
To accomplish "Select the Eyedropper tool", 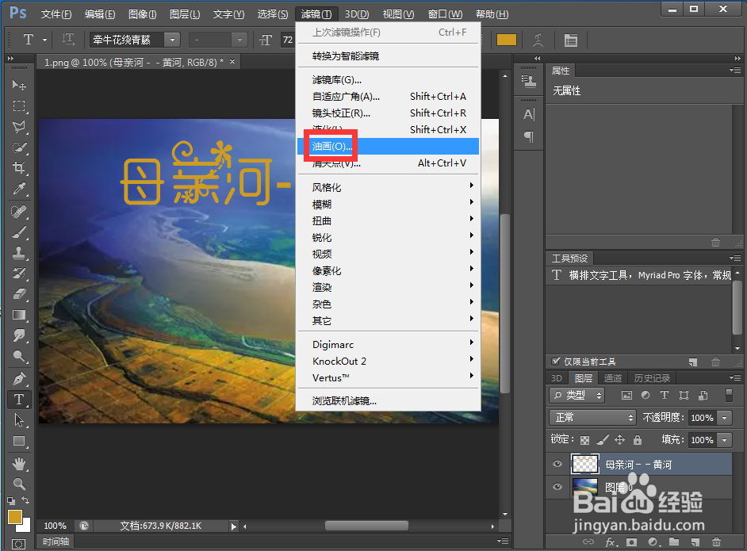I will pyautogui.click(x=19, y=189).
